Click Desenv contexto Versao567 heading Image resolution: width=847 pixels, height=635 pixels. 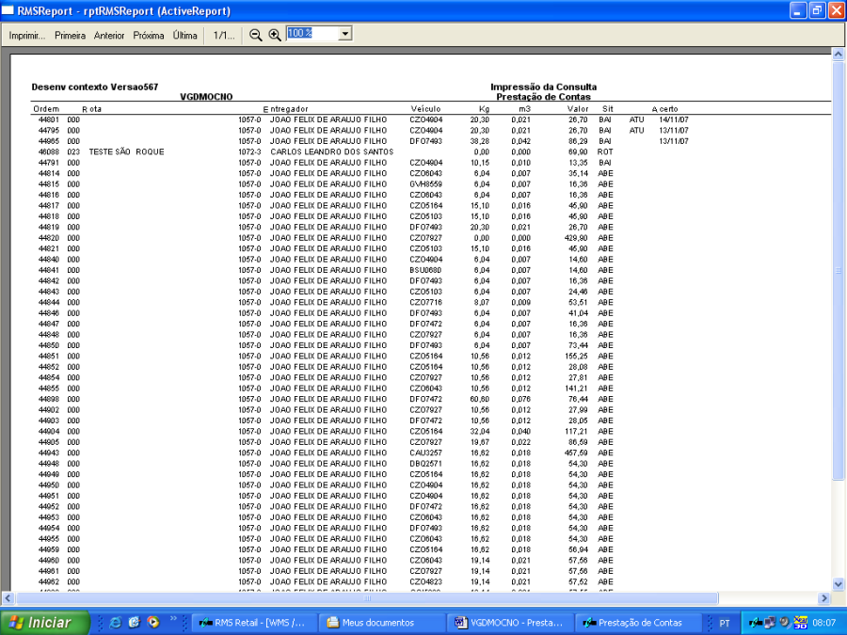(x=94, y=87)
